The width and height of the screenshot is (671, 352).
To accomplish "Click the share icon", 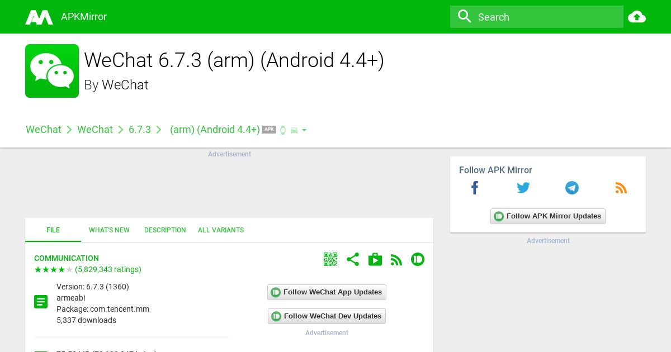I will (x=353, y=259).
